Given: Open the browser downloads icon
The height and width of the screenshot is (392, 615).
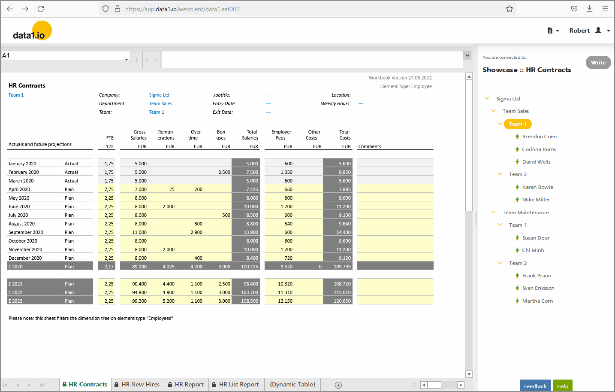Looking at the screenshot, I should 589,9.
